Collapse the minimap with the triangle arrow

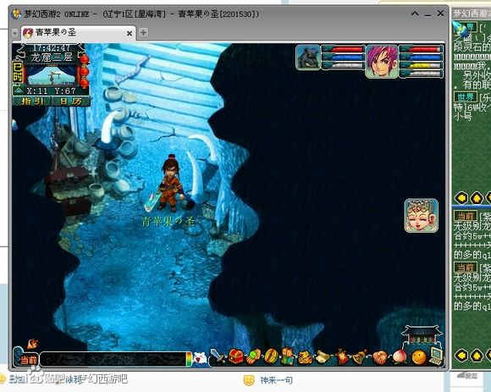tap(19, 91)
